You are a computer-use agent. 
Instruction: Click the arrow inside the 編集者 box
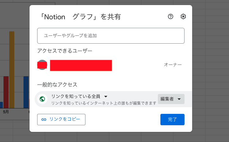(179, 99)
